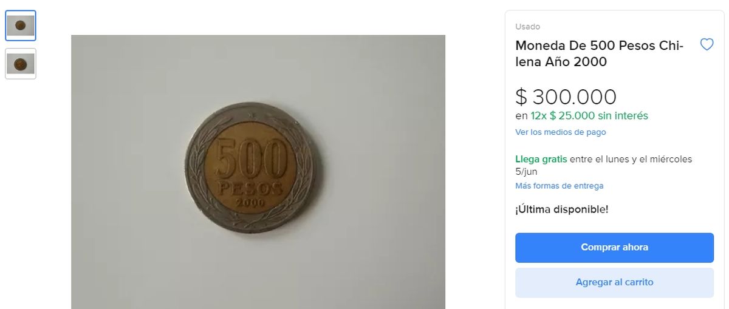Click the 5/jun delivery date
This screenshot has width=729, height=309.
(526, 171)
